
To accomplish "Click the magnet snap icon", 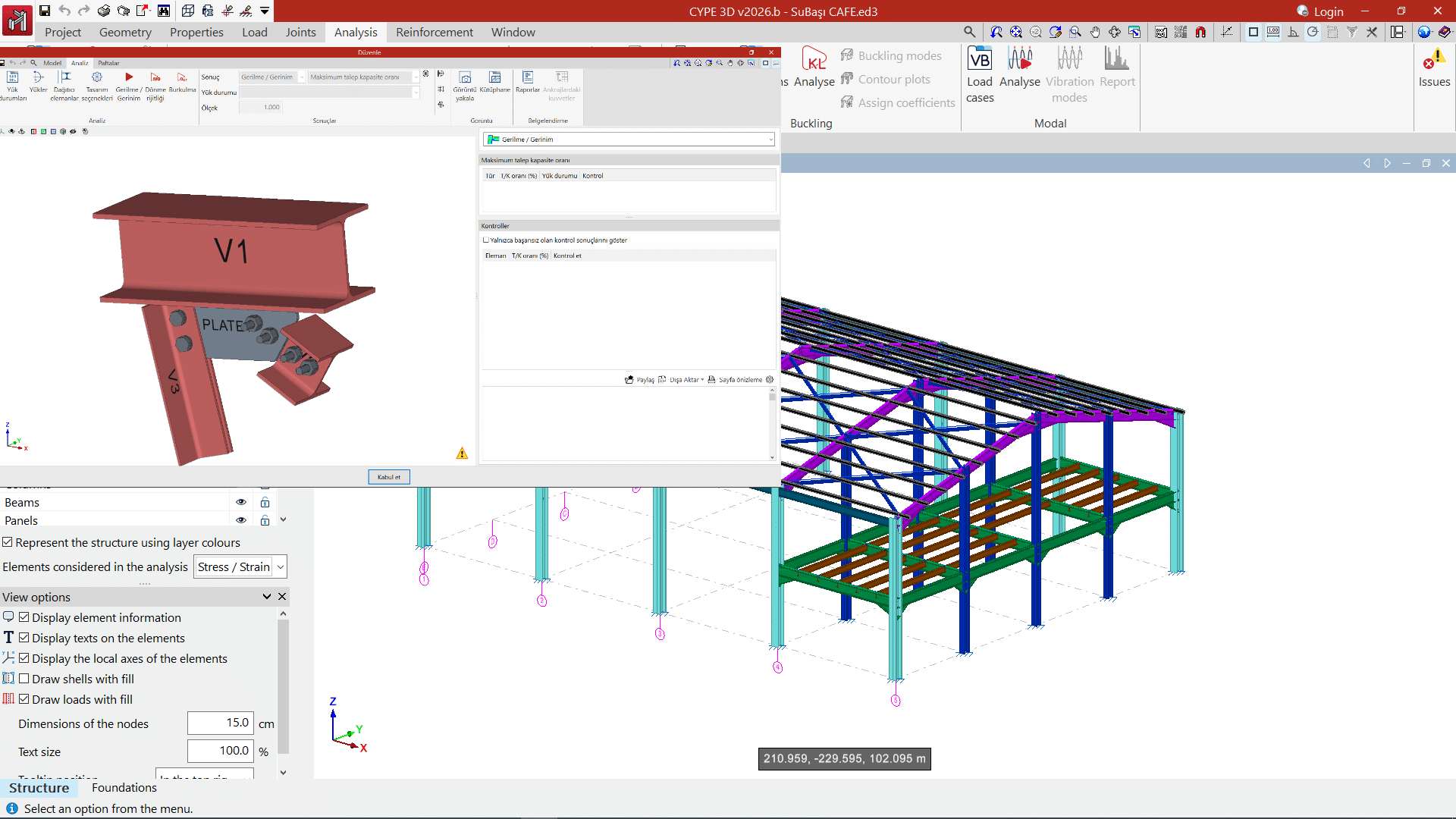I will point(1200,32).
